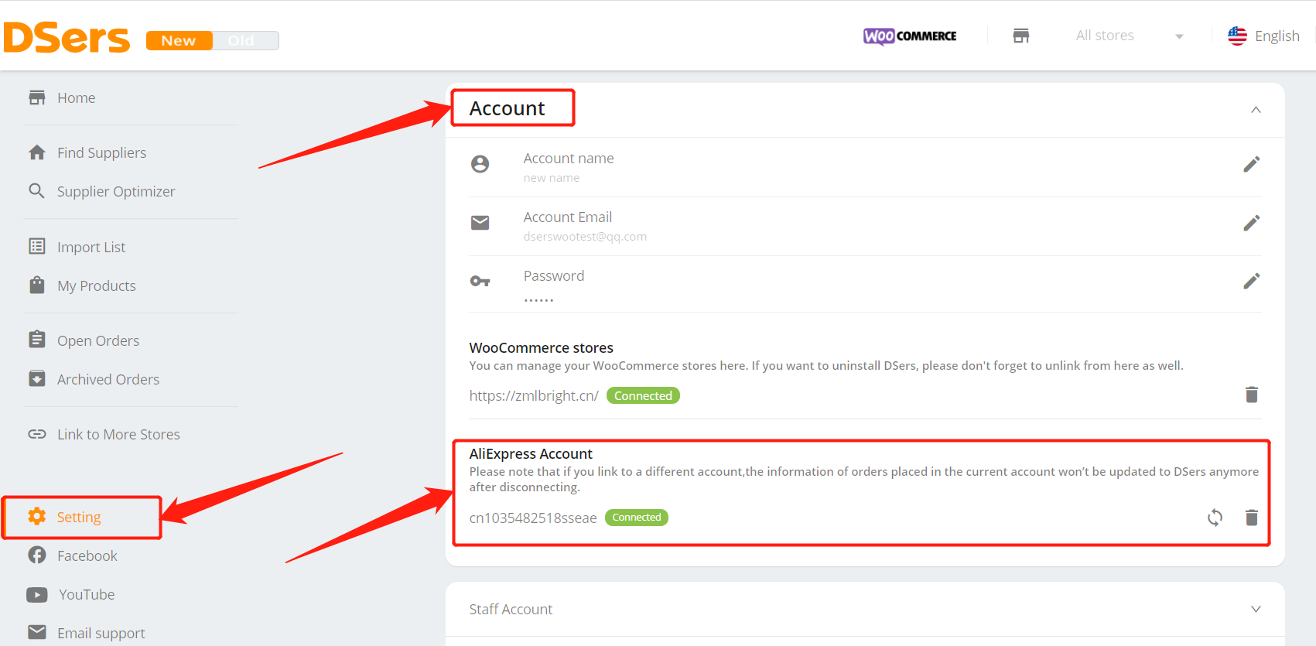Delete the zmlbright WooCommerce store
The height and width of the screenshot is (646, 1316).
pos(1252,395)
